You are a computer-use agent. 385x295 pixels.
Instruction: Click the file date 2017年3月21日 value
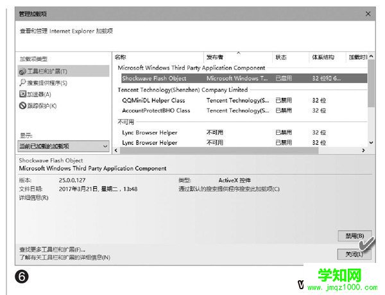(98, 189)
